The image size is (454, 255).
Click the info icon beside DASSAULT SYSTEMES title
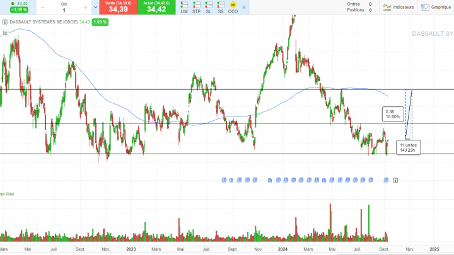[x=5, y=22]
